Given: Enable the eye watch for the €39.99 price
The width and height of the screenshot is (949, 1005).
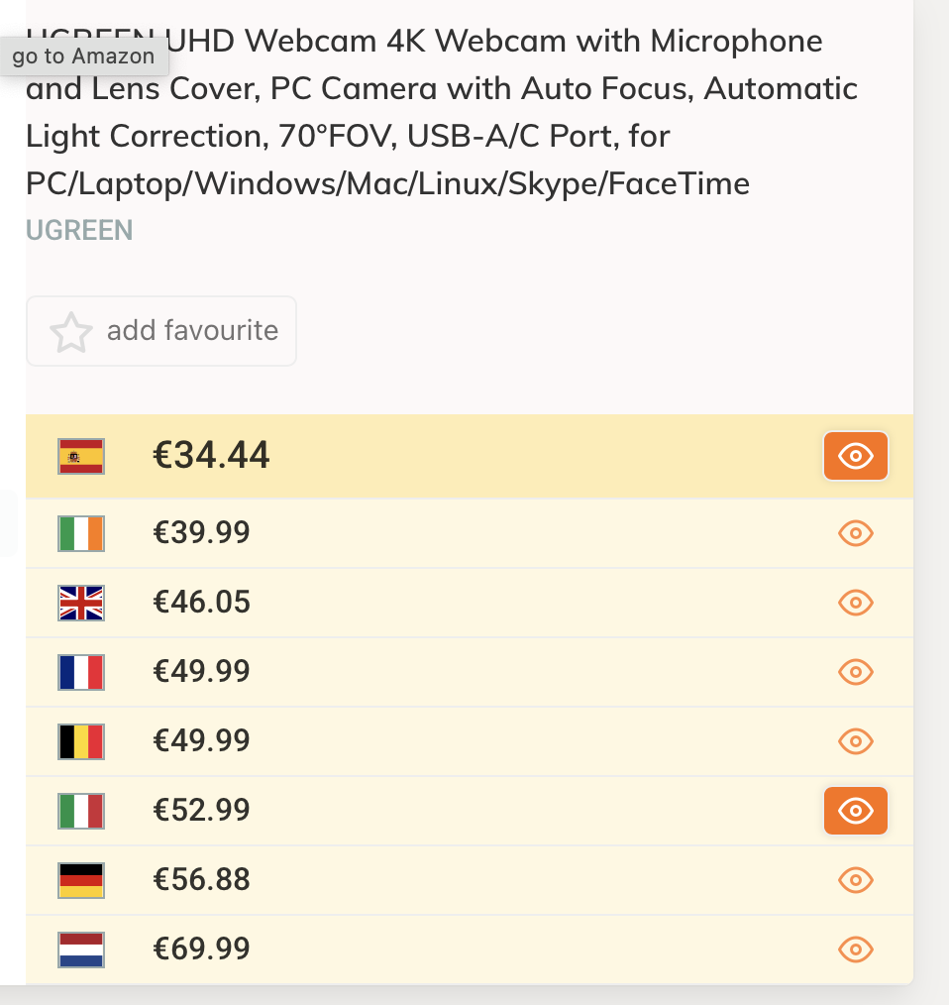Looking at the screenshot, I should [855, 533].
